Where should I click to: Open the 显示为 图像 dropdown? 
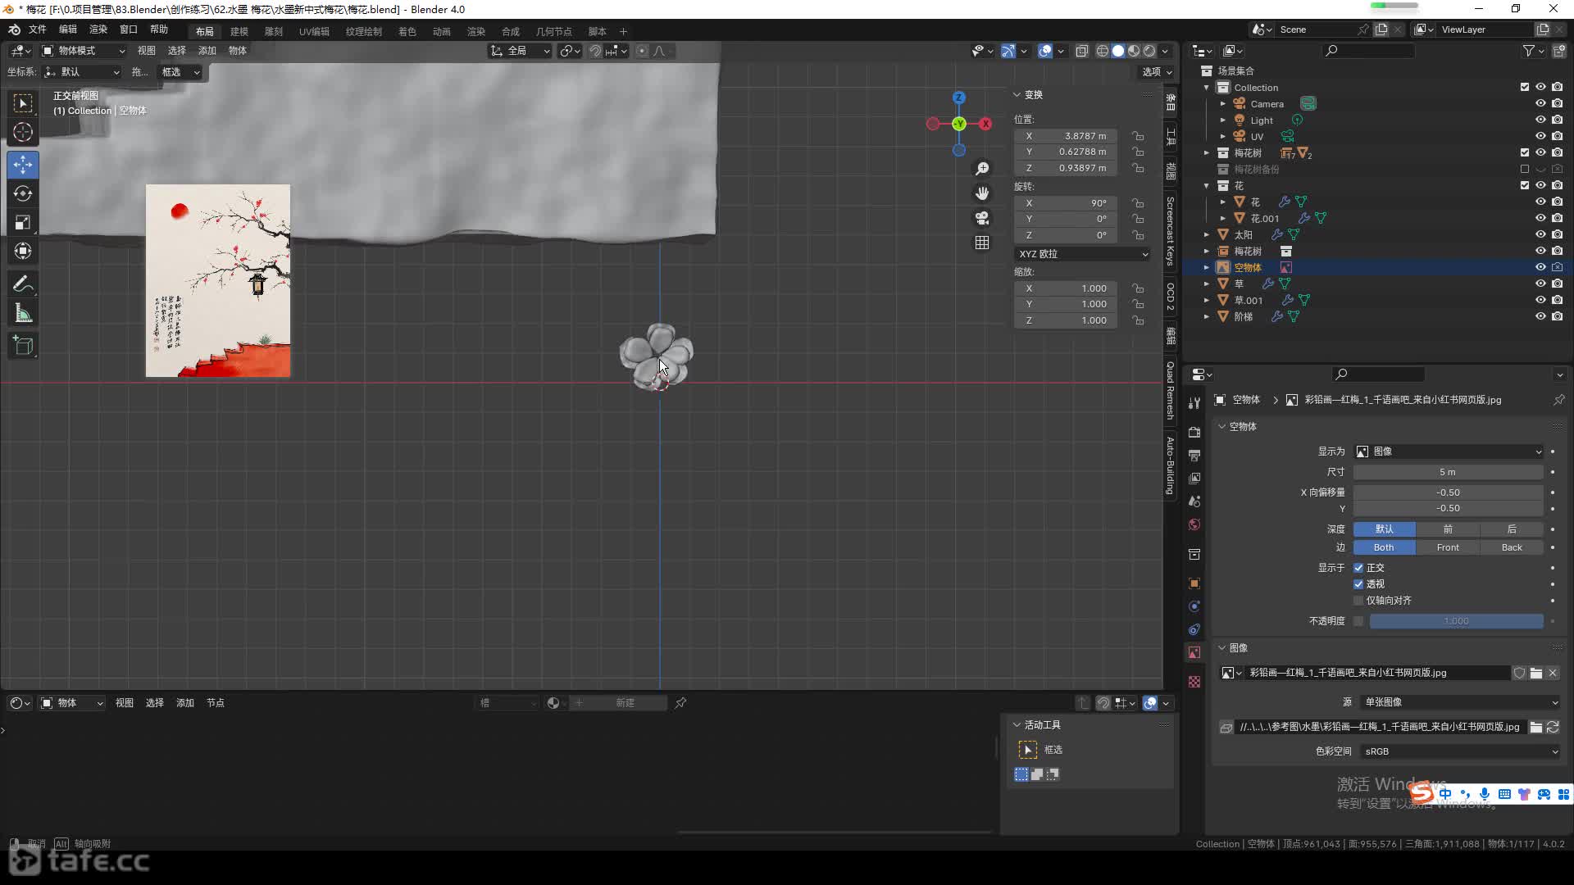point(1449,452)
